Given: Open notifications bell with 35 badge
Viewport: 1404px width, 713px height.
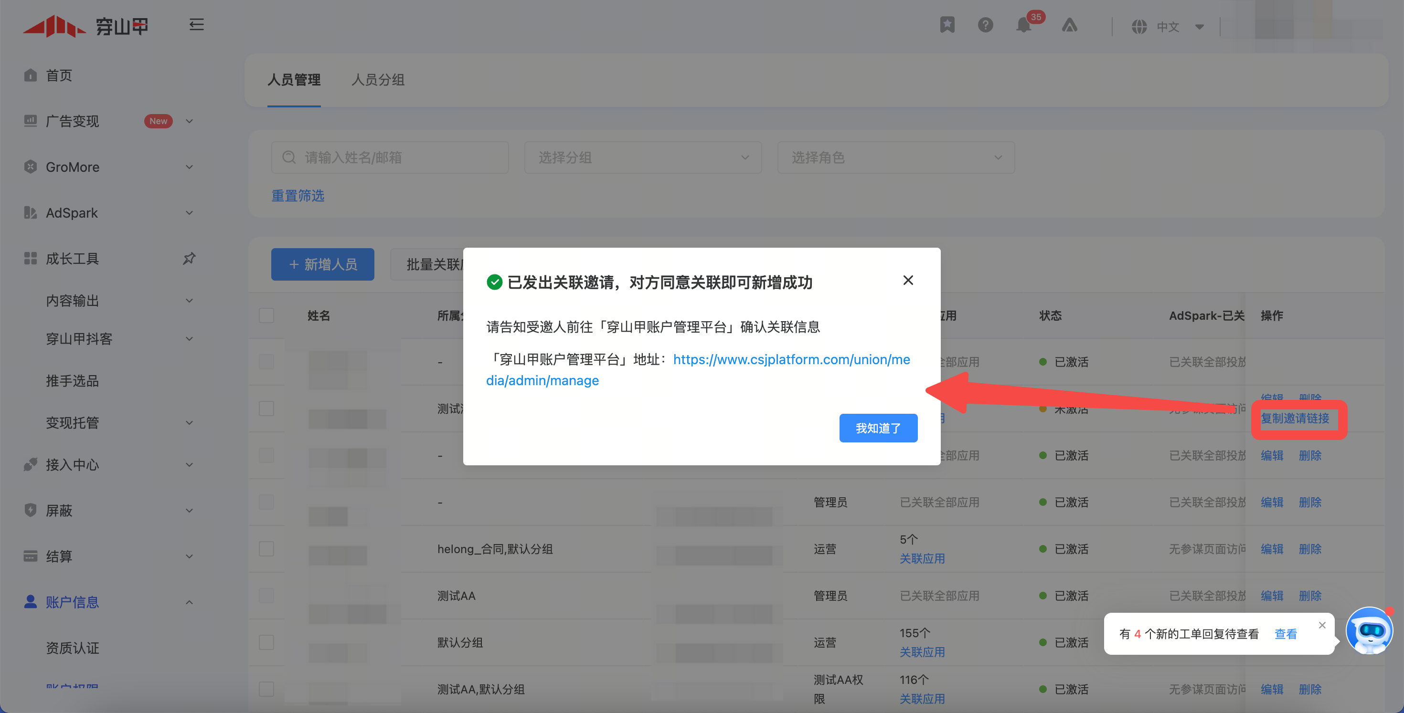Looking at the screenshot, I should pos(1024,25).
